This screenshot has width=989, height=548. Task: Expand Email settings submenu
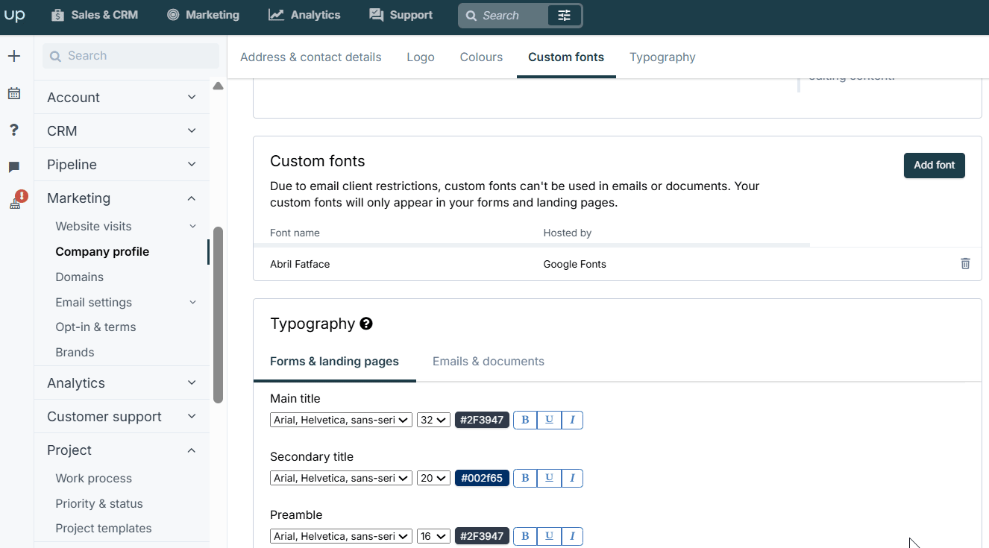click(x=192, y=302)
